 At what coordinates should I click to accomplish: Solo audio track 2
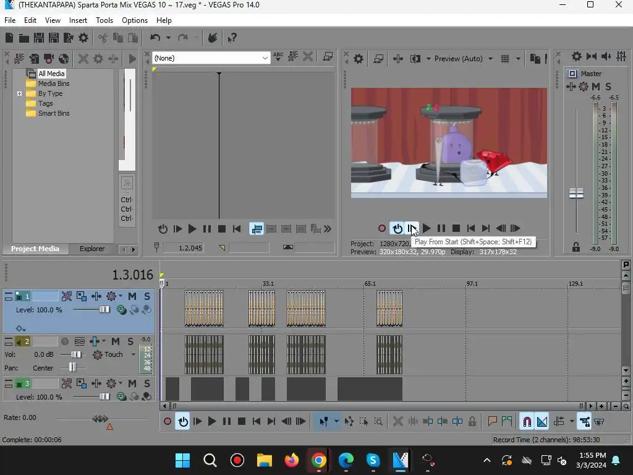coord(130,341)
